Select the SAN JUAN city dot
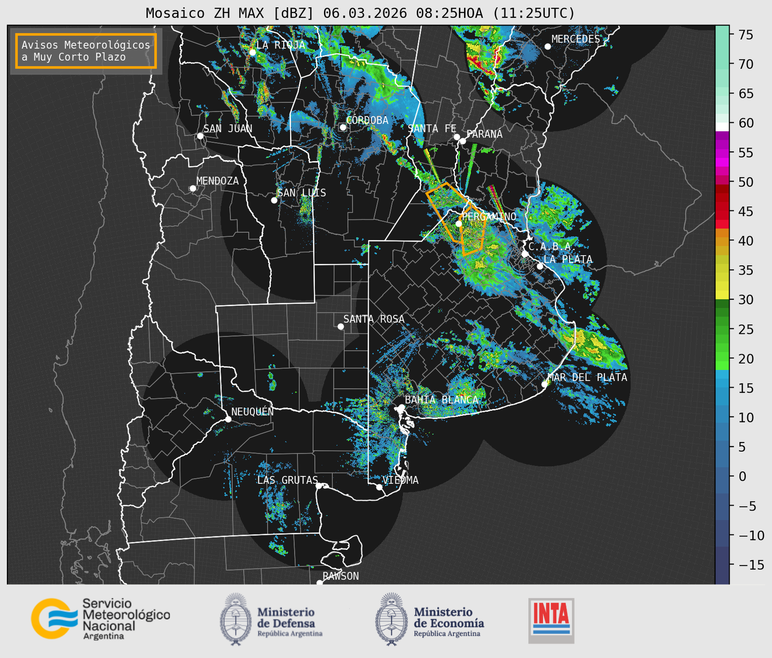 tap(200, 136)
